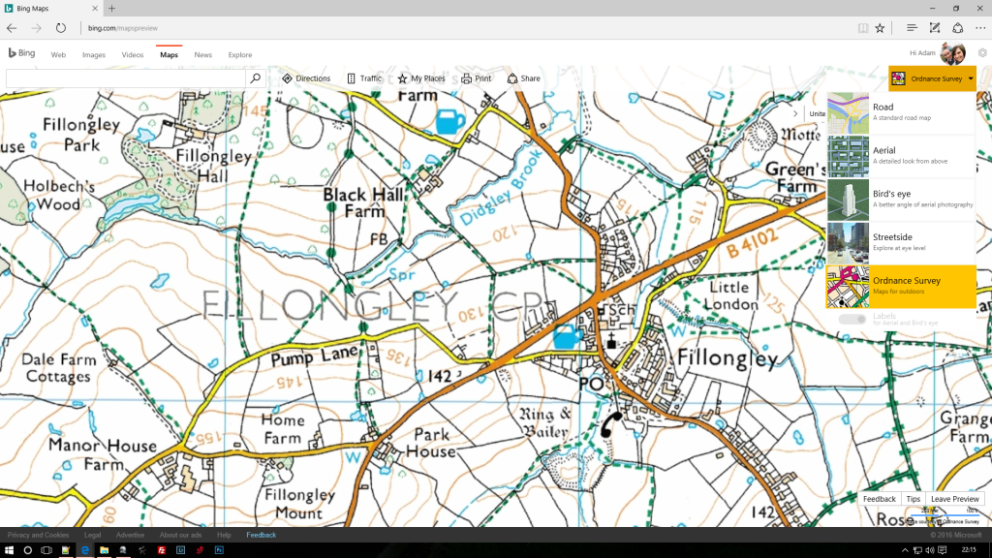Share this map
Image resolution: width=992 pixels, height=558 pixels.
pos(524,78)
